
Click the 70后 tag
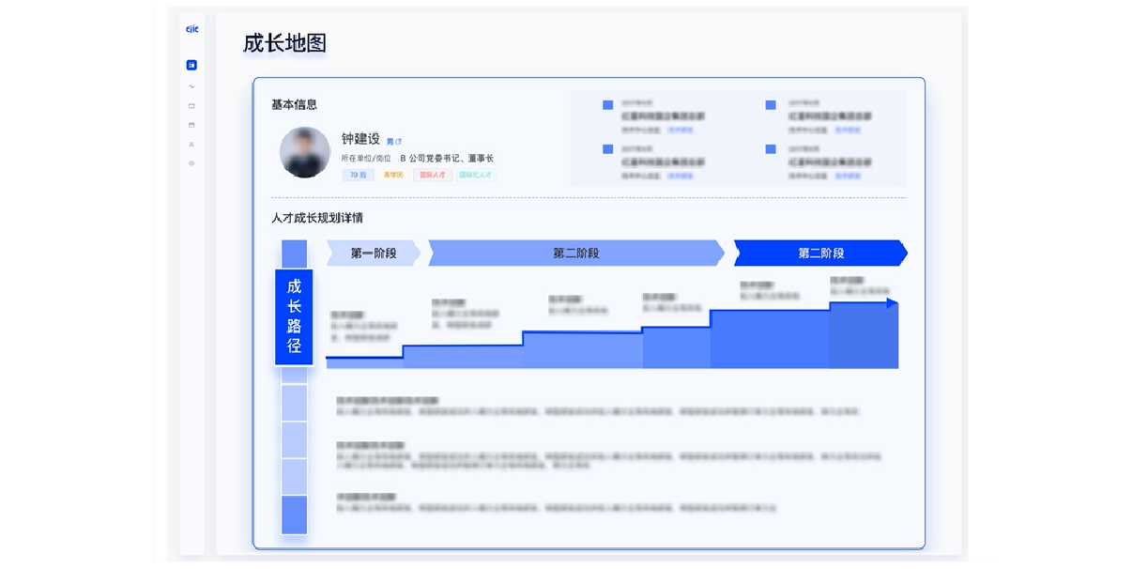click(x=358, y=176)
